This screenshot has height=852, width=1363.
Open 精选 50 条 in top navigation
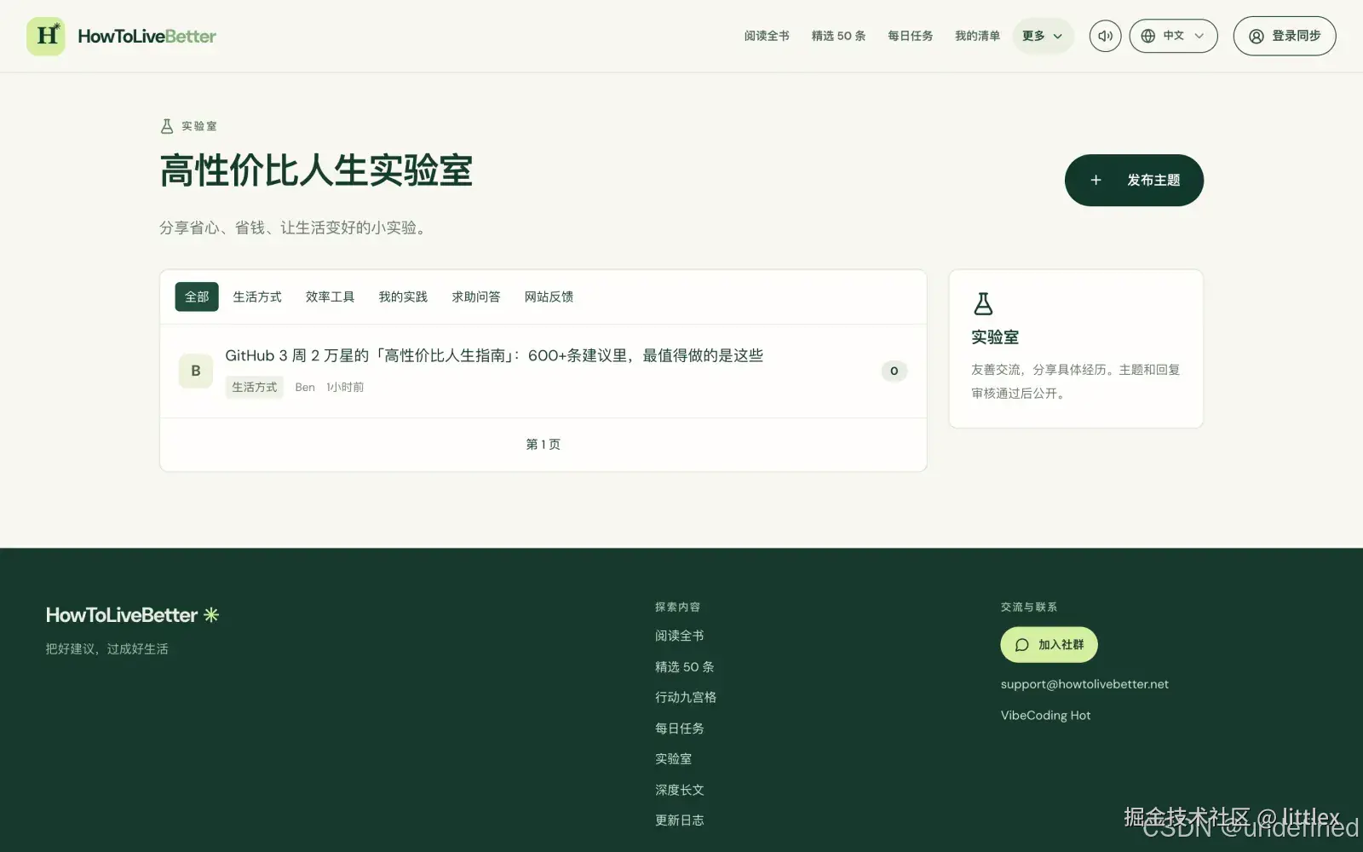[x=838, y=36]
